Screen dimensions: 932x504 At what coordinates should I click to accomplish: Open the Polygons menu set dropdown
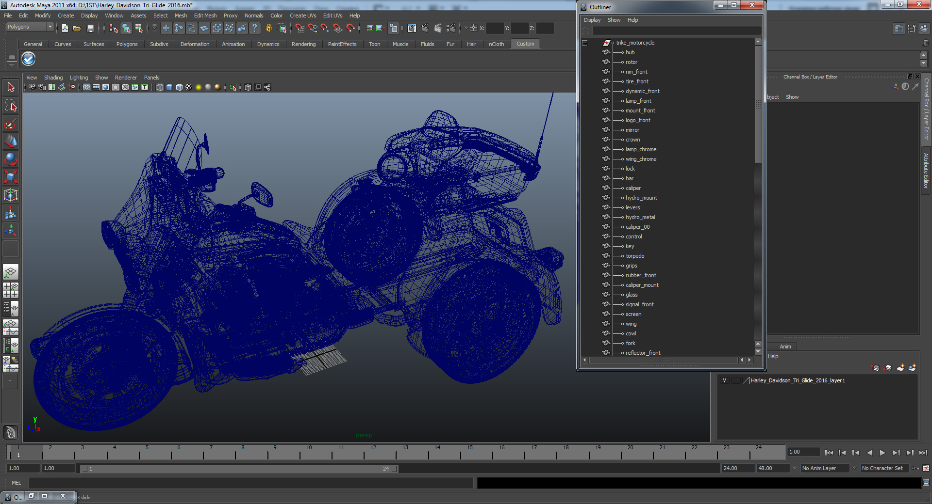pyautogui.click(x=29, y=27)
